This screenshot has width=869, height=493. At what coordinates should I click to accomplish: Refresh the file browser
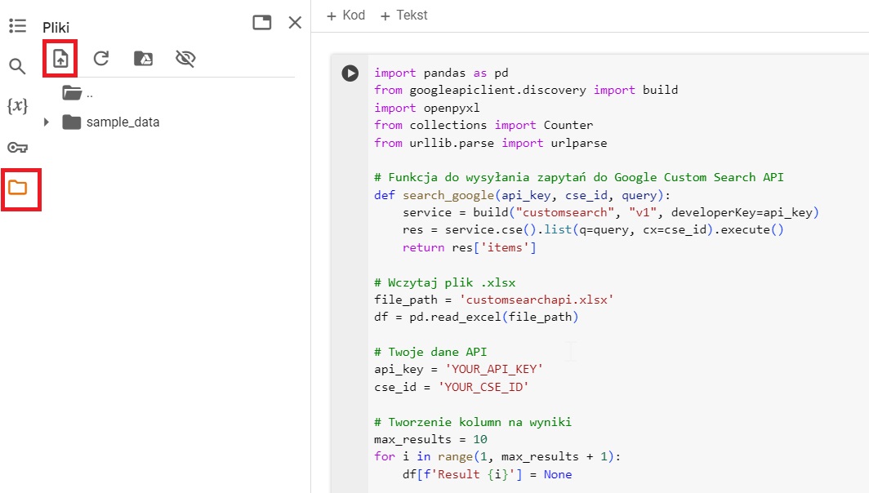tap(100, 58)
